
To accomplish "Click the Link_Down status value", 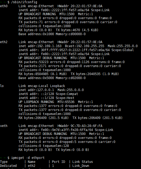I will [81, 166].
